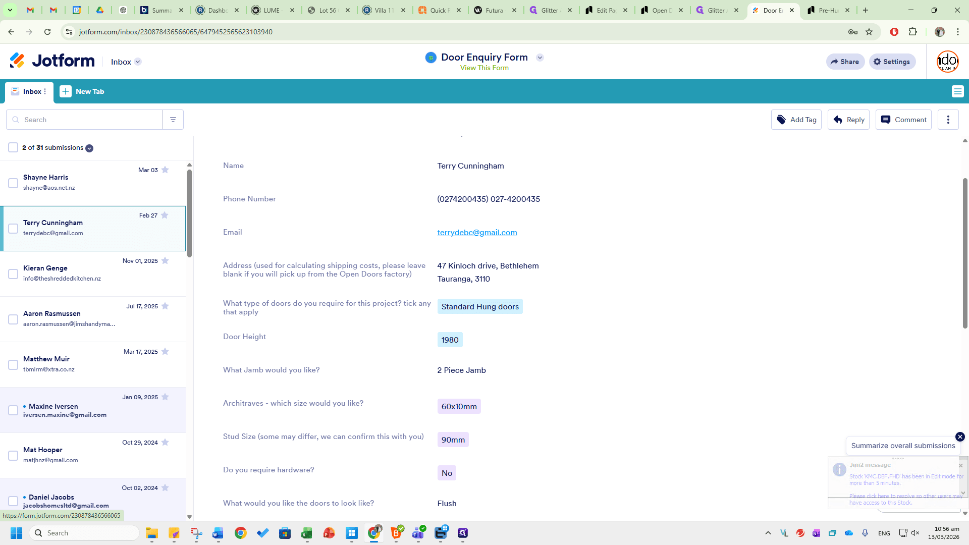
Task: Expand the Inbox dropdown in header
Action: tap(138, 62)
